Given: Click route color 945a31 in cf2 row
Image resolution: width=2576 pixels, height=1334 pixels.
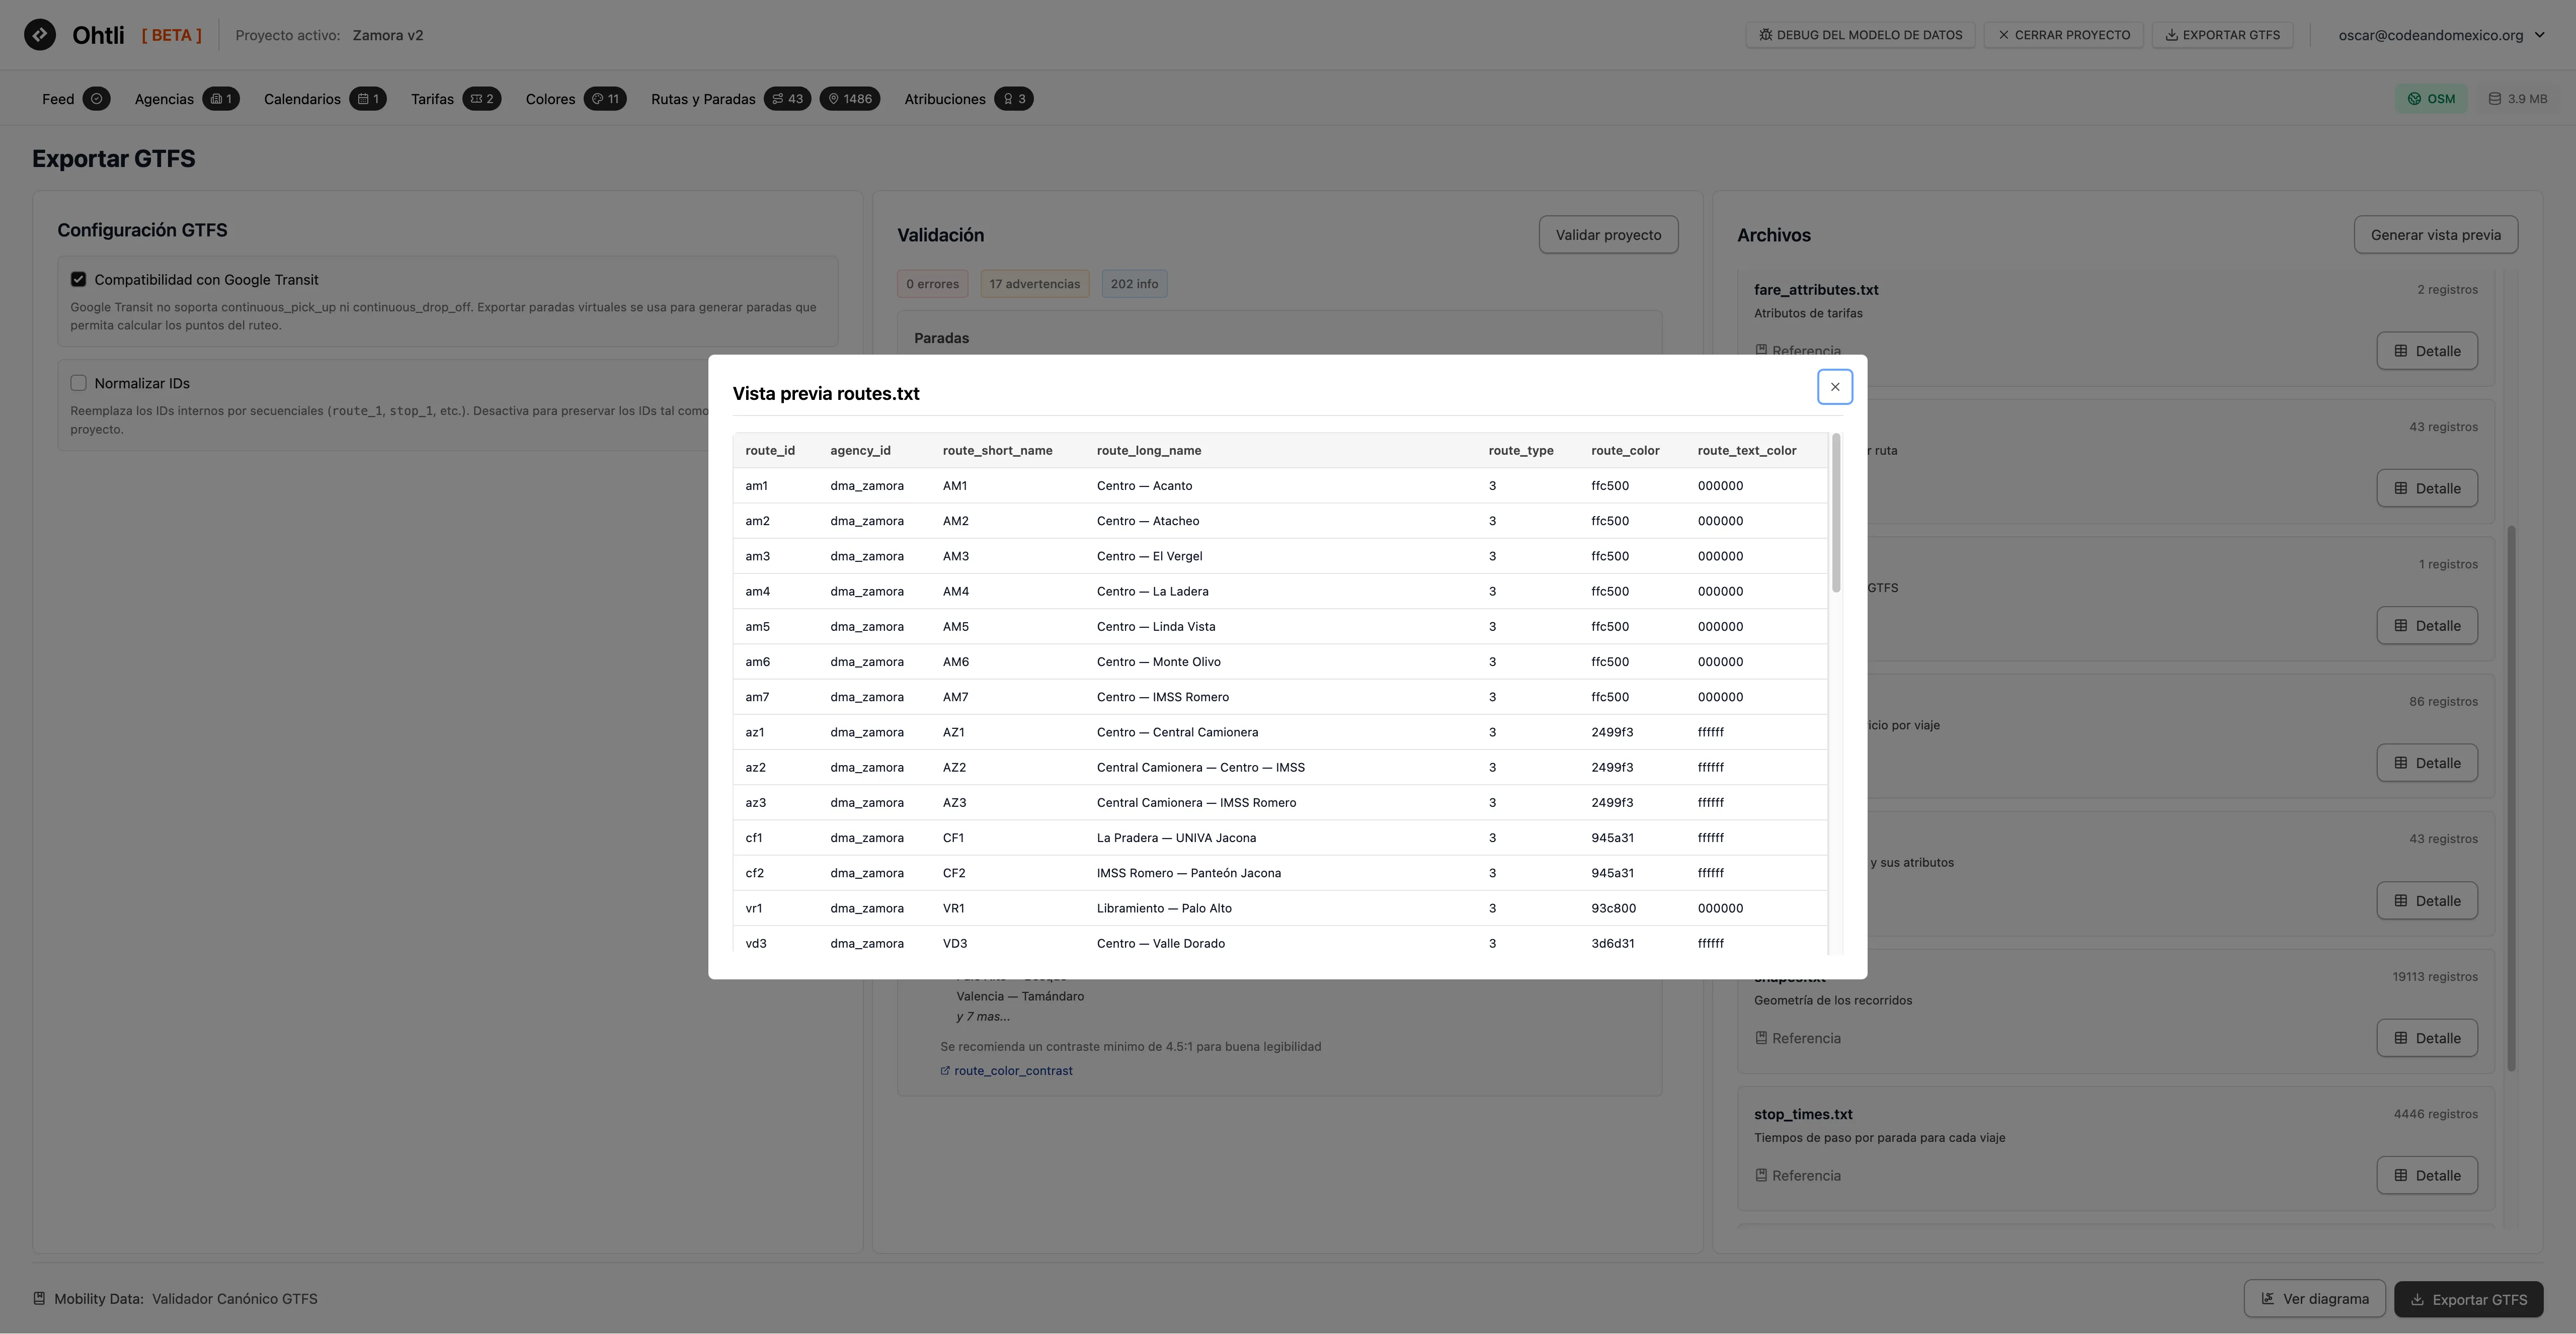Looking at the screenshot, I should point(1612,873).
